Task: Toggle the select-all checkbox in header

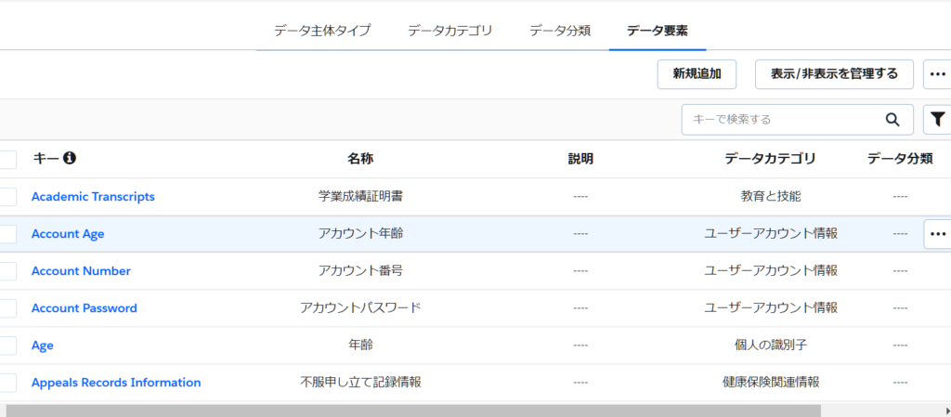Action: pyautogui.click(x=7, y=159)
